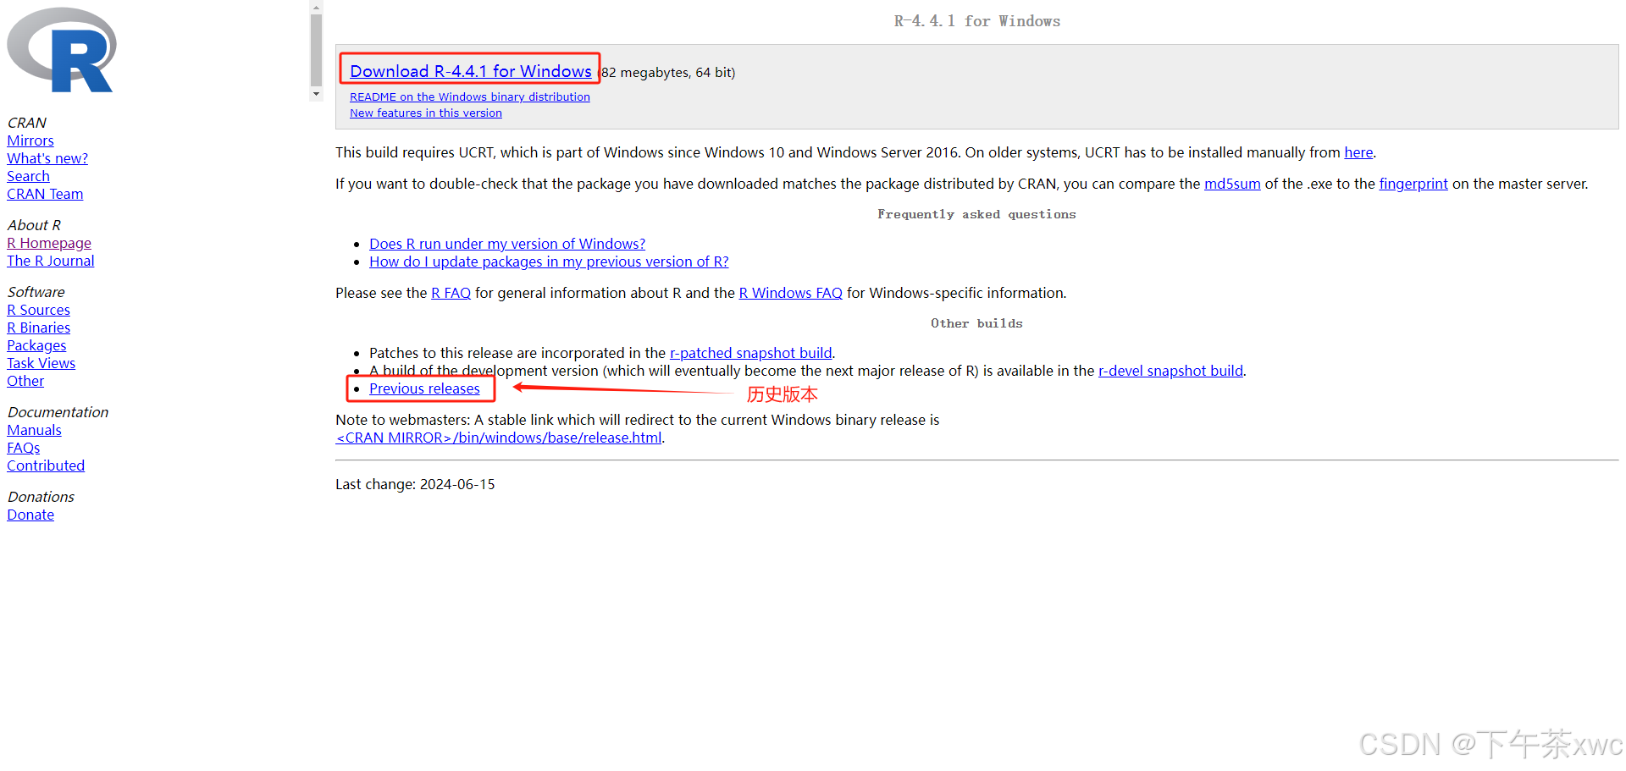The image size is (1626, 771).
Task: See New features in this version
Action: point(425,113)
